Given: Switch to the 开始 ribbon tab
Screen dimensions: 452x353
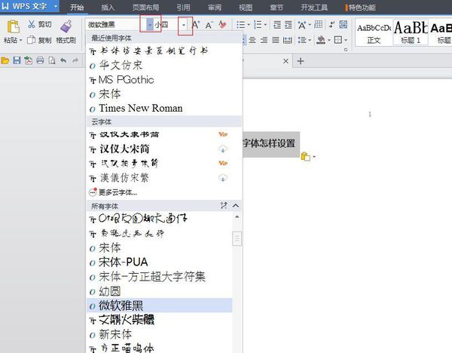Looking at the screenshot, I should pos(77,8).
